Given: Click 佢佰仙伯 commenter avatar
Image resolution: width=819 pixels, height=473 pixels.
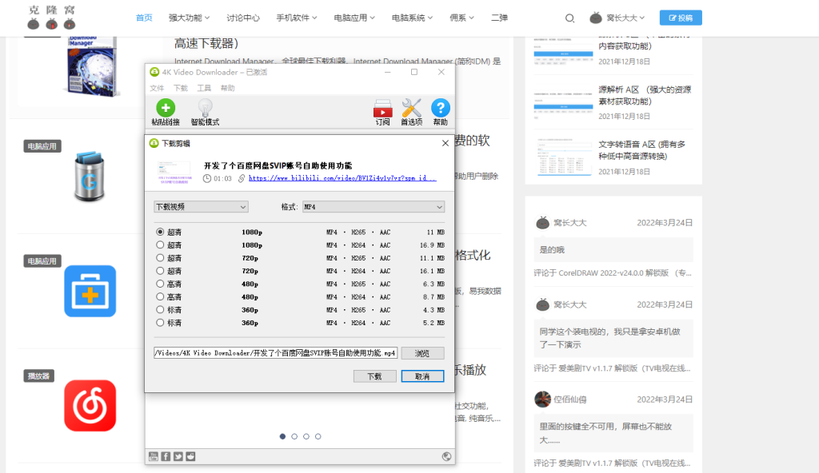Looking at the screenshot, I should 543,399.
